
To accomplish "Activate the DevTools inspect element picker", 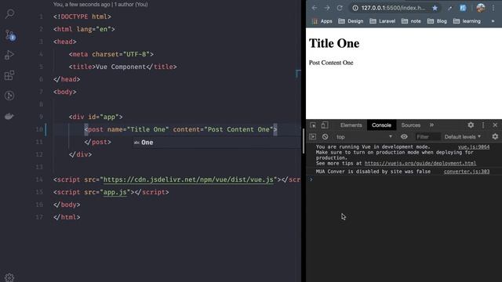I will pos(313,125).
